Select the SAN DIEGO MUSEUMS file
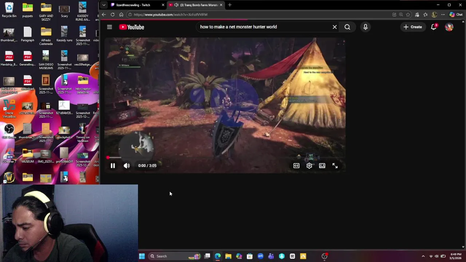Viewport: 466px width, 262px height. 46,60
